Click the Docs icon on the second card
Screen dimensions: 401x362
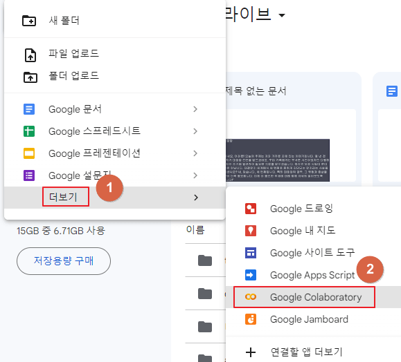click(391, 91)
